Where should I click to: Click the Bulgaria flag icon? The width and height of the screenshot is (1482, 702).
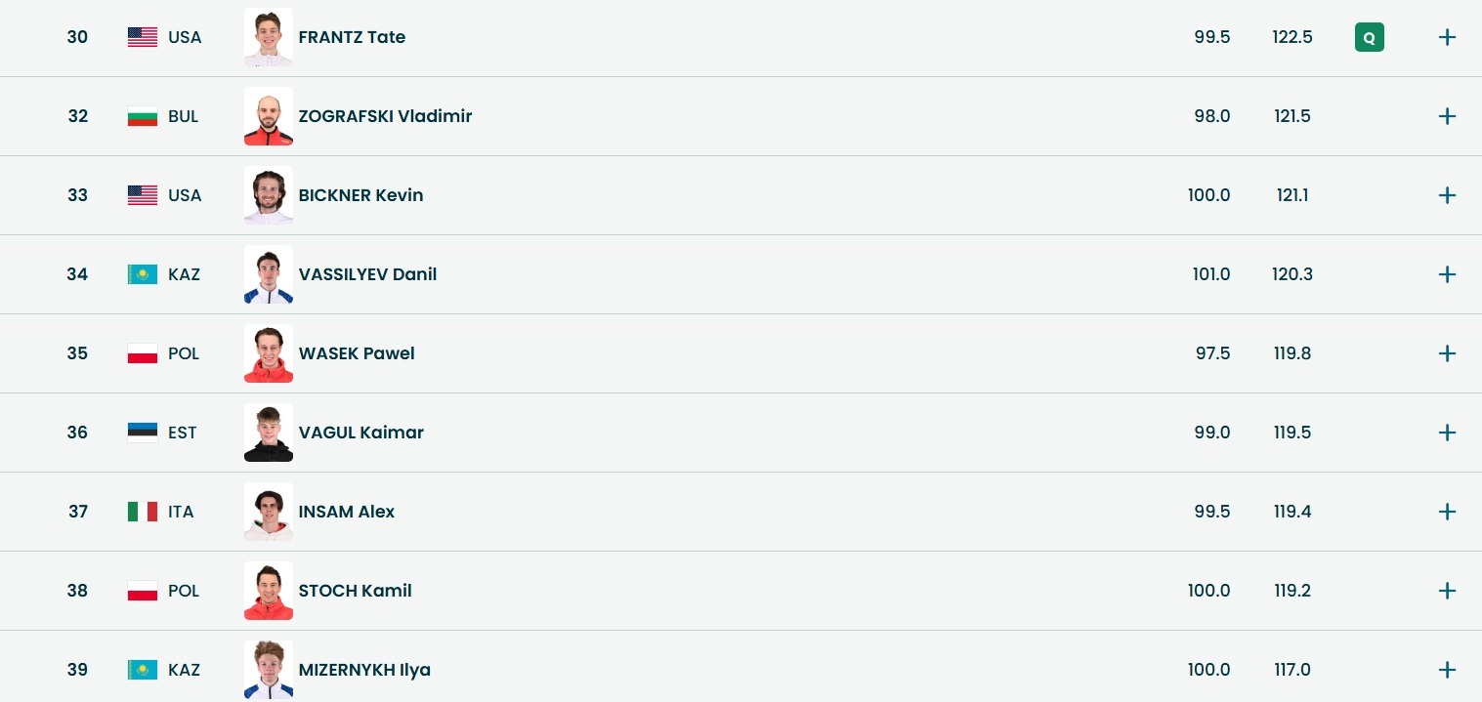click(143, 116)
